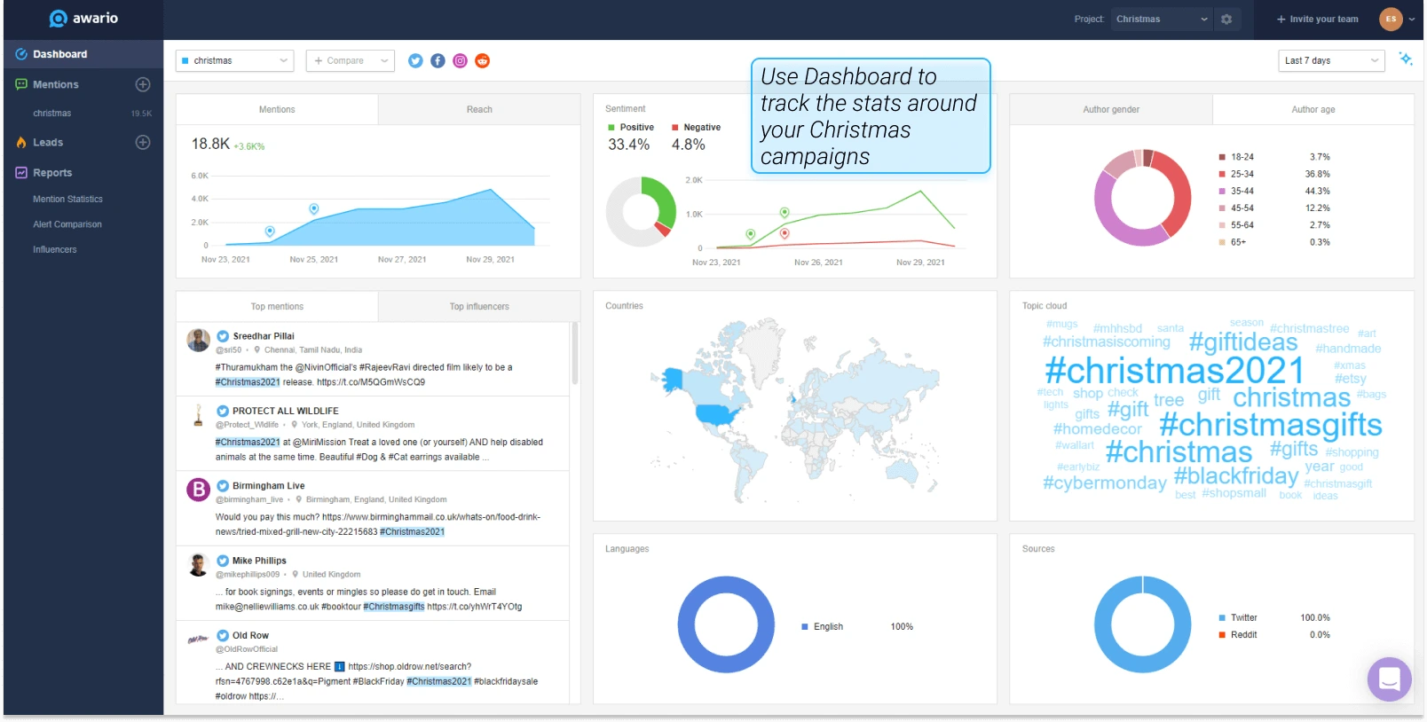The width and height of the screenshot is (1427, 722).
Task: Click the red marker on sentiment chart
Action: pos(784,233)
